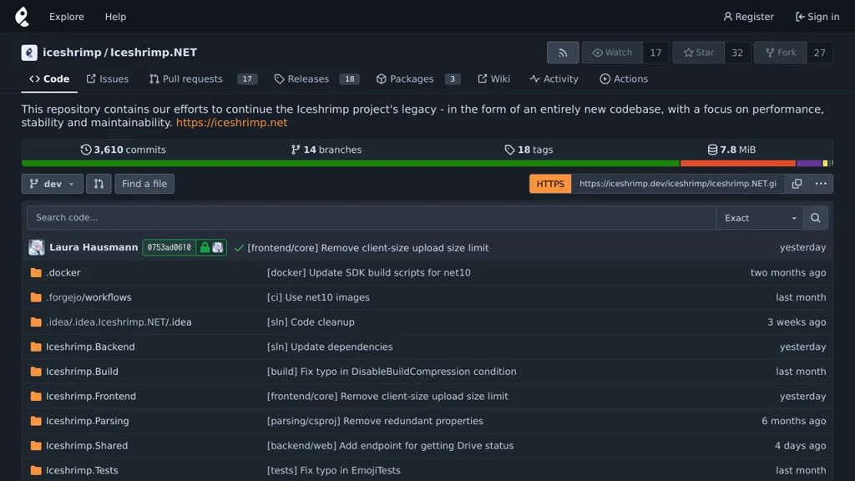
Task: Click the signed commit lock icon
Action: (x=205, y=248)
